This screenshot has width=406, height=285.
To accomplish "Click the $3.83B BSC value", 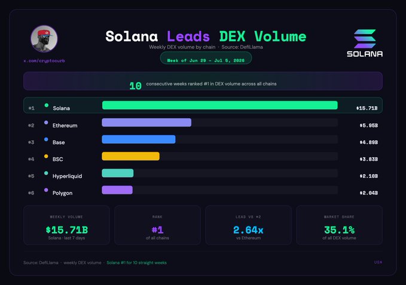I will 369,159.
